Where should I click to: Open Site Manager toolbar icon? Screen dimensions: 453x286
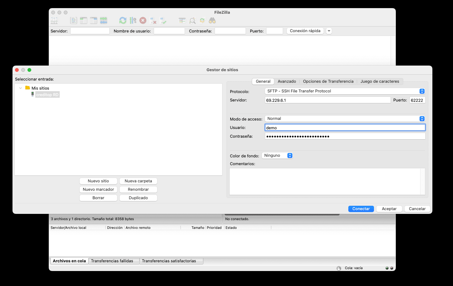coord(54,21)
